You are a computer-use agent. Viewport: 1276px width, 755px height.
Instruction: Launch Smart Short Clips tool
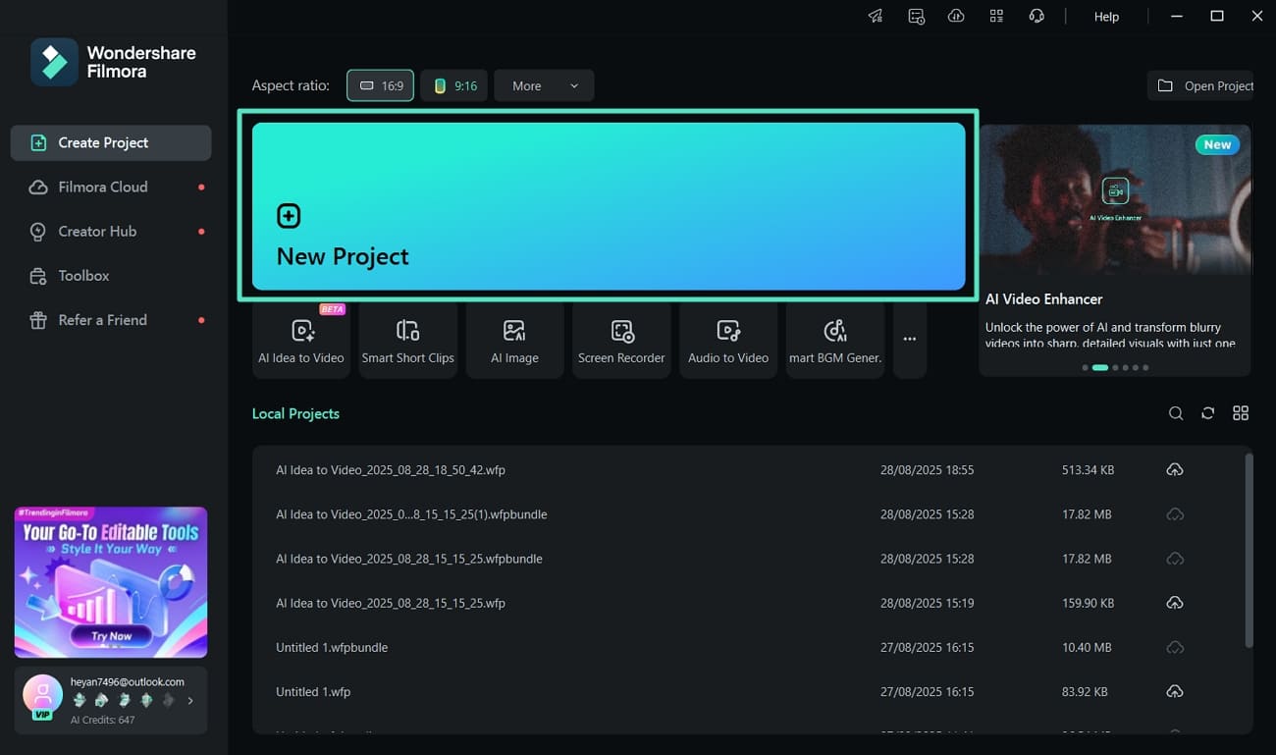408,340
